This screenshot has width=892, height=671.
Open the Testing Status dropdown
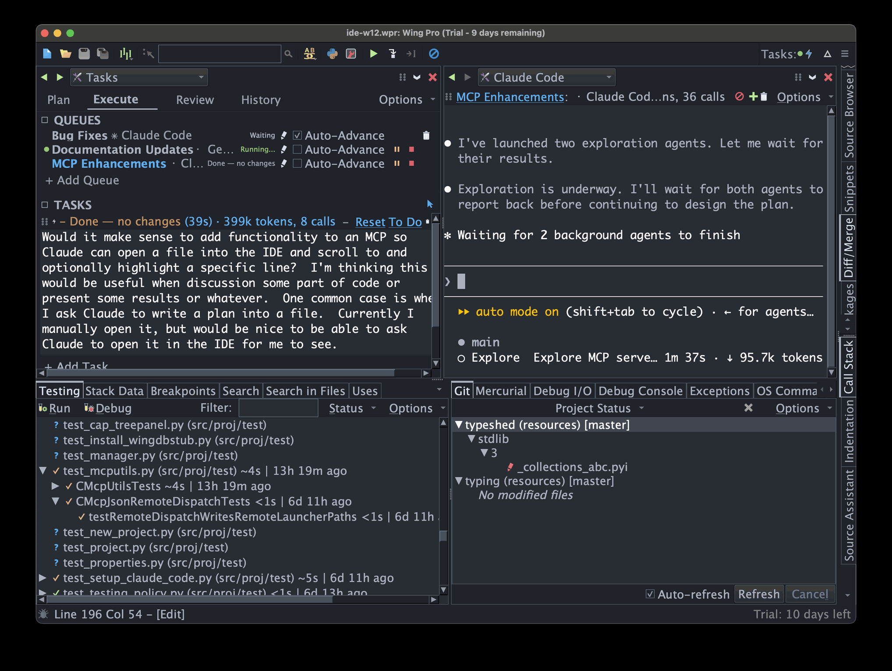[352, 408]
